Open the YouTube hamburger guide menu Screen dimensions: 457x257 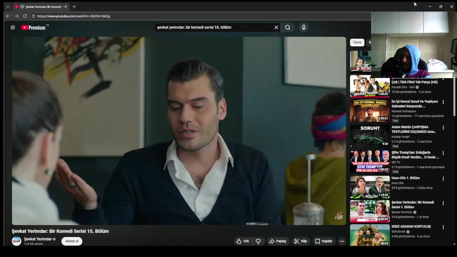12,27
